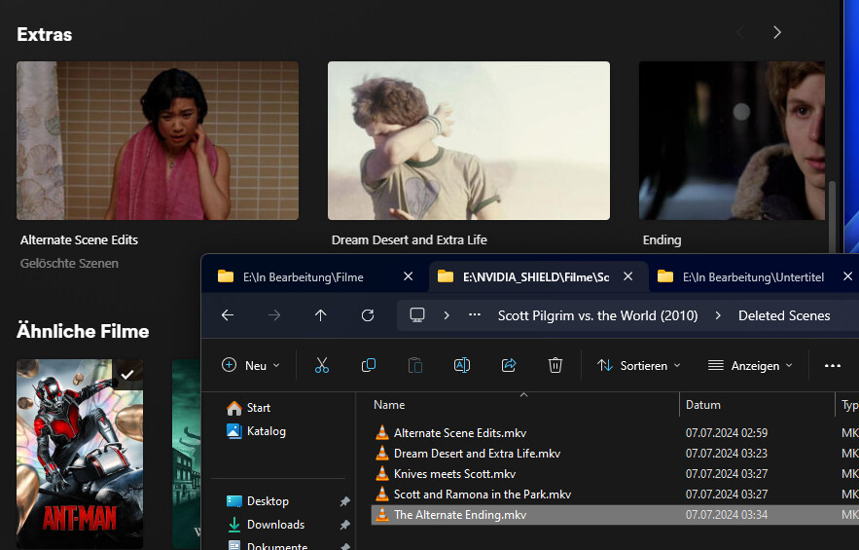Click the This PC monitor icon in address bar
Image resolution: width=859 pixels, height=550 pixels.
click(417, 315)
